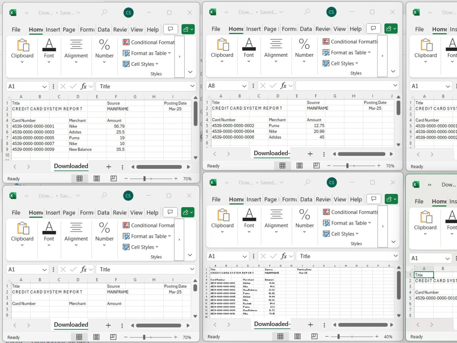Click Downloaded sheet tab in top-left window

pyautogui.click(x=71, y=166)
